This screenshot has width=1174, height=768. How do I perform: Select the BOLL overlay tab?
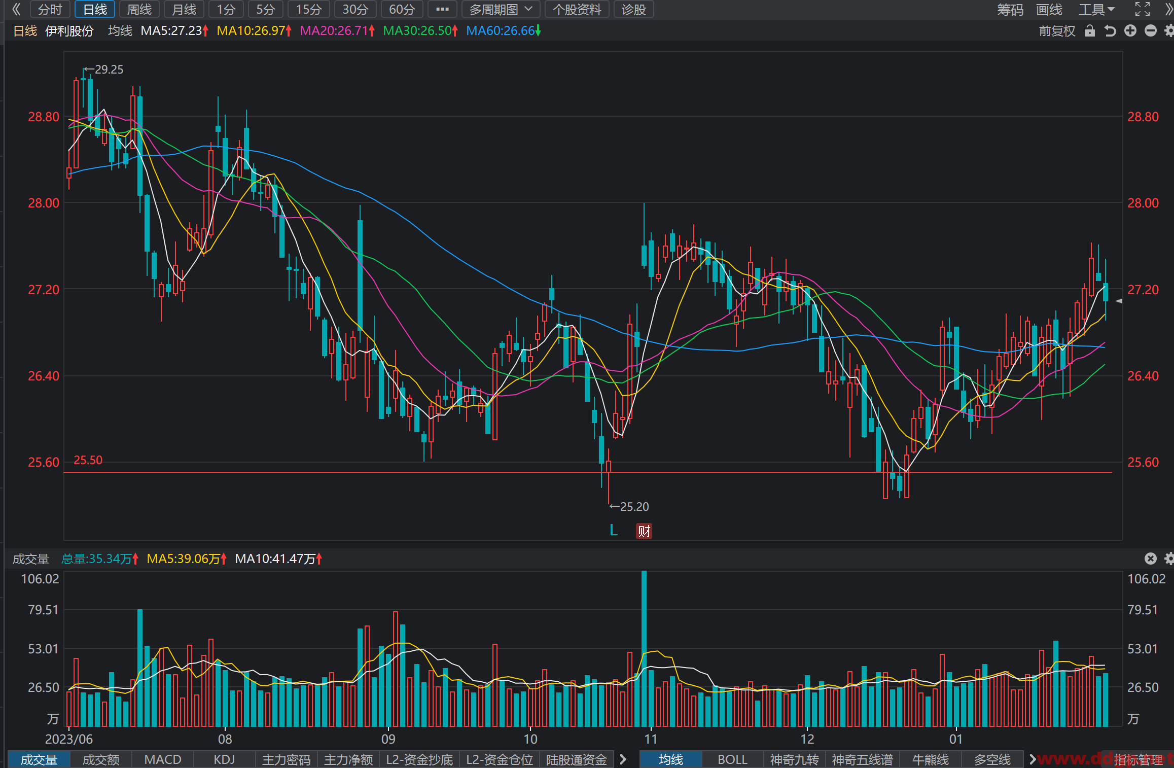coord(732,759)
